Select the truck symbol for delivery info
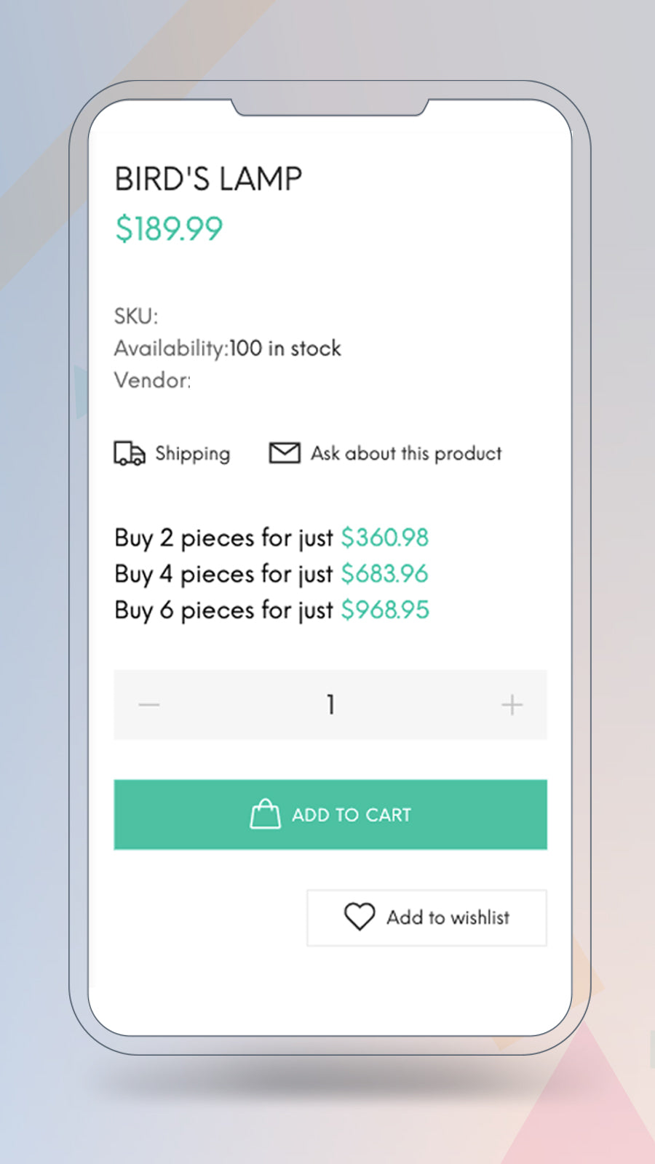655x1164 pixels. click(x=130, y=453)
